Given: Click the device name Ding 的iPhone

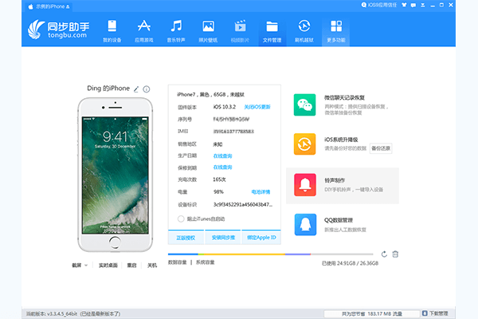Looking at the screenshot, I should pyautogui.click(x=108, y=89).
